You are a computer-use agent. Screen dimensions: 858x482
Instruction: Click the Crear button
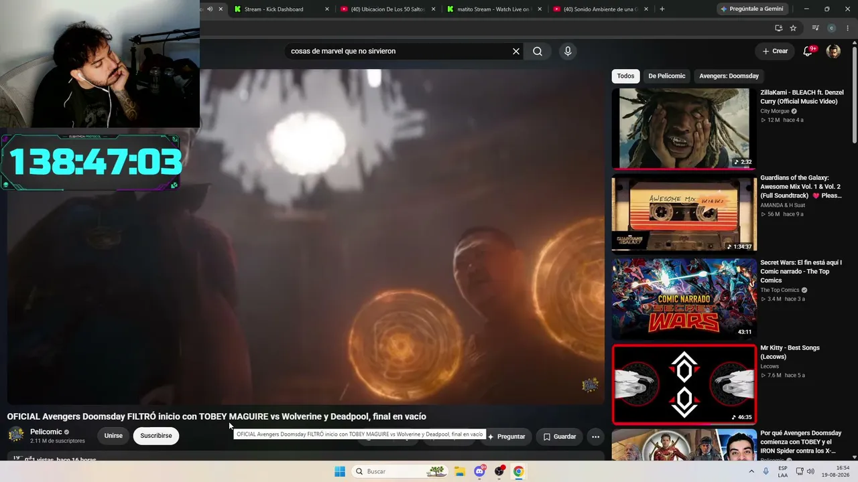774,51
